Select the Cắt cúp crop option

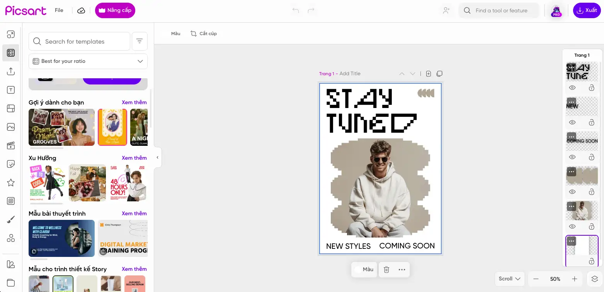(x=204, y=34)
